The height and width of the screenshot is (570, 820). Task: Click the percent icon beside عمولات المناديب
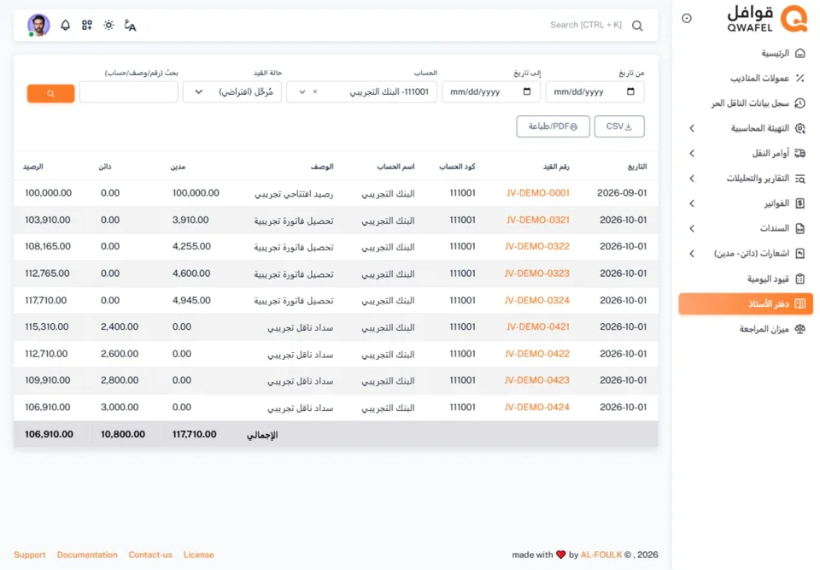[x=800, y=78]
